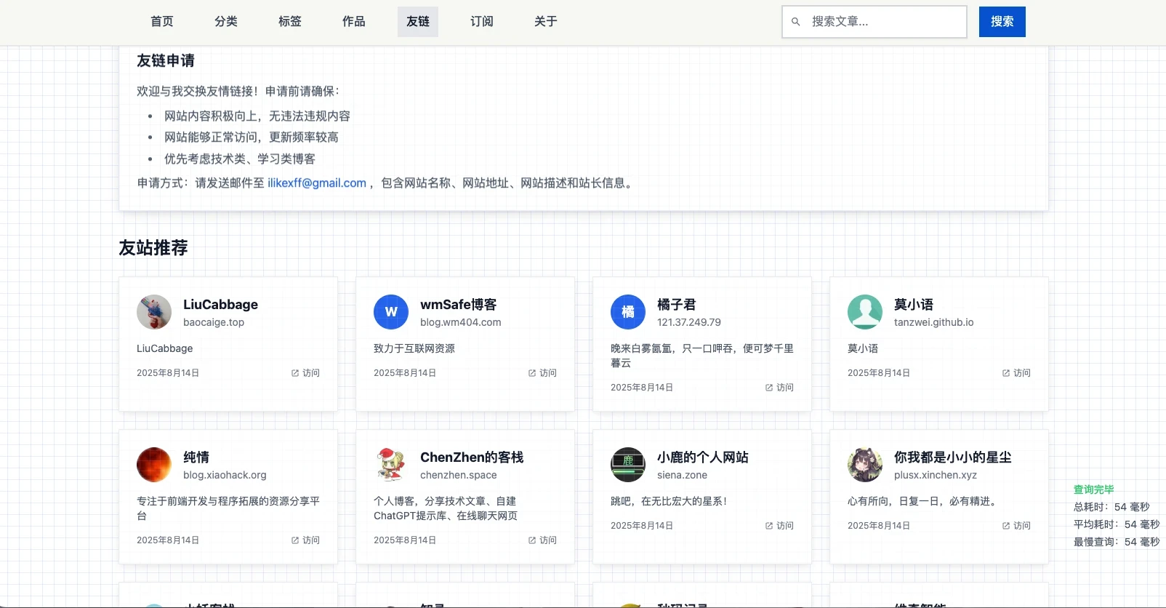The height and width of the screenshot is (608, 1166).
Task: Click 心有所向，日复一日，必有精进。 text
Action: (x=923, y=501)
